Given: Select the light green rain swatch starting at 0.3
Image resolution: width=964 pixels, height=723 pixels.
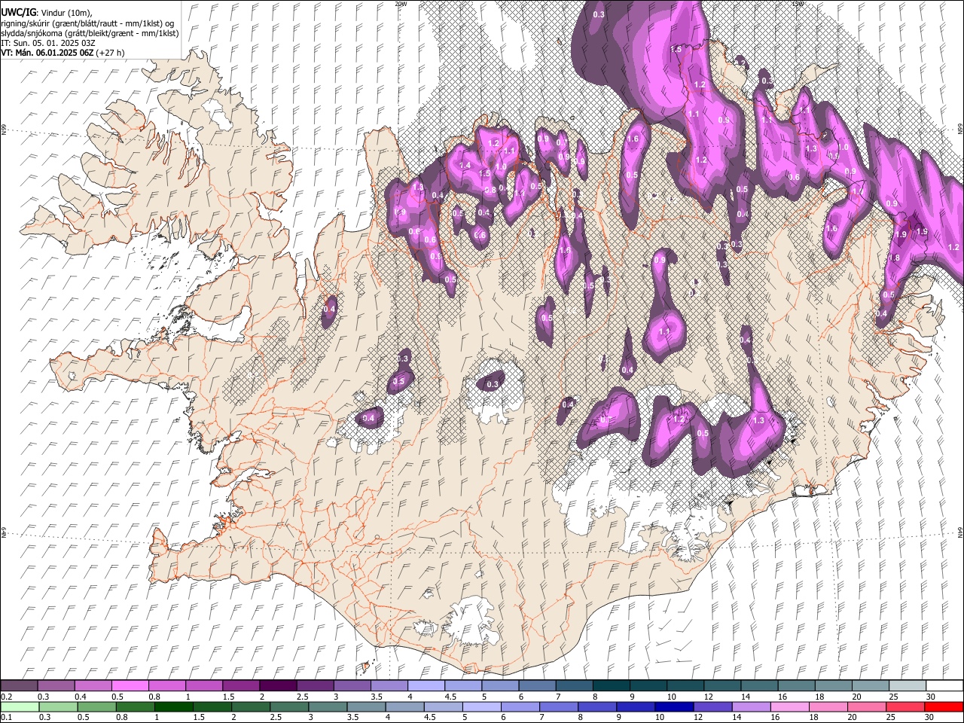Looking at the screenshot, I should click(57, 706).
